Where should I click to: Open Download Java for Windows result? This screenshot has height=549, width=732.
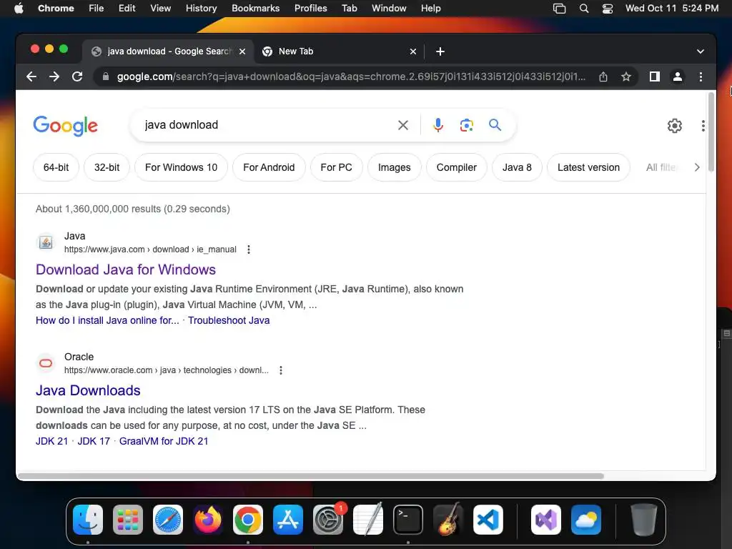(x=126, y=269)
